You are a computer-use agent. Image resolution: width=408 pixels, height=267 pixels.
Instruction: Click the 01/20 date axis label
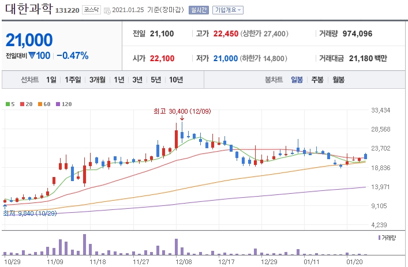click(354, 262)
